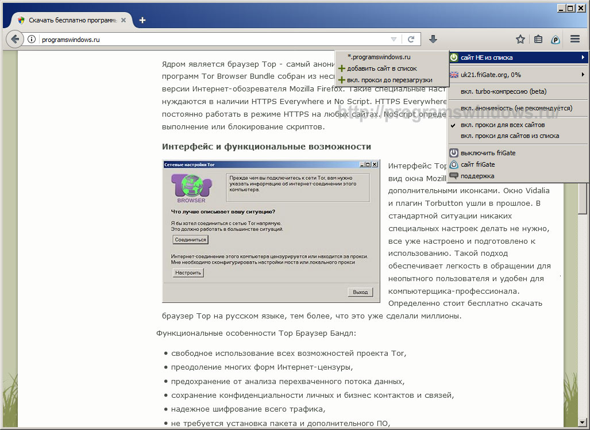Bookmark this page with the star

click(x=520, y=39)
